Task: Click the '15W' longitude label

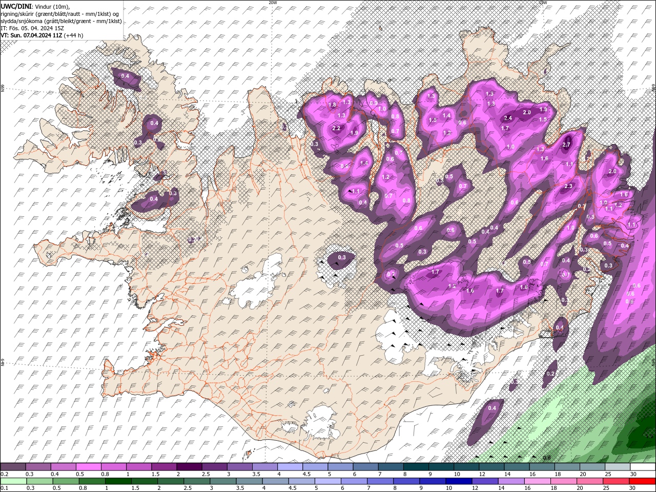Action: pos(543,3)
